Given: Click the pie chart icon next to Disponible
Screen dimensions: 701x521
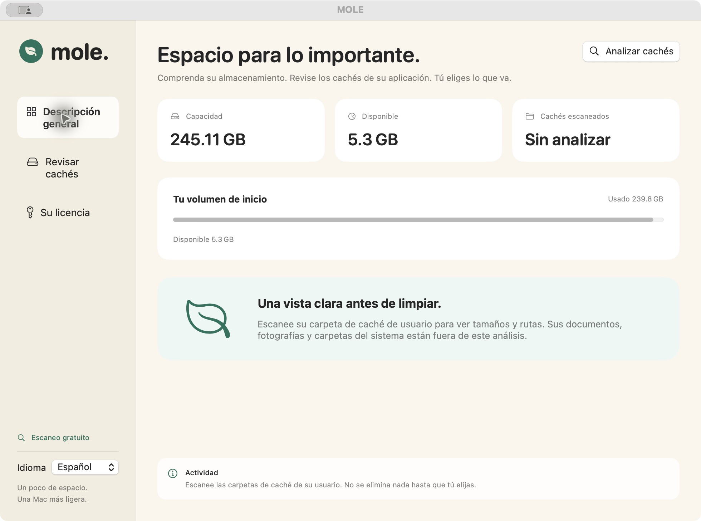Looking at the screenshot, I should click(x=352, y=116).
